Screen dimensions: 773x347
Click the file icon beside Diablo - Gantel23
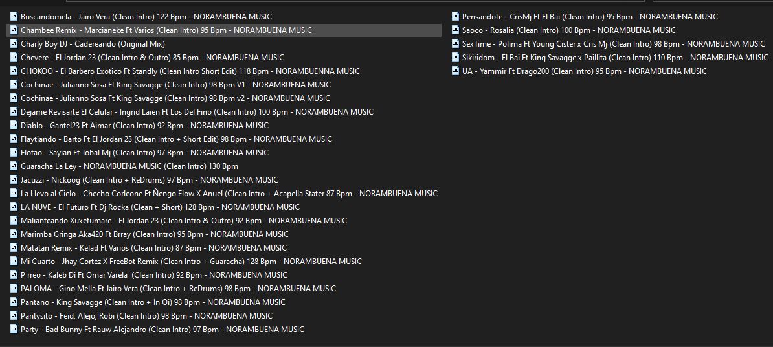(x=14, y=126)
